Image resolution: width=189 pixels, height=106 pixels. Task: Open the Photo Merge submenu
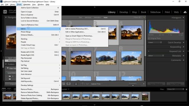click(x=39, y=32)
